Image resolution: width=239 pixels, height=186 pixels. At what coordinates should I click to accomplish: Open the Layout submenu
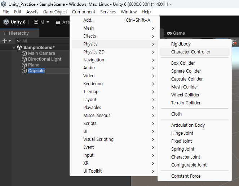115,100
